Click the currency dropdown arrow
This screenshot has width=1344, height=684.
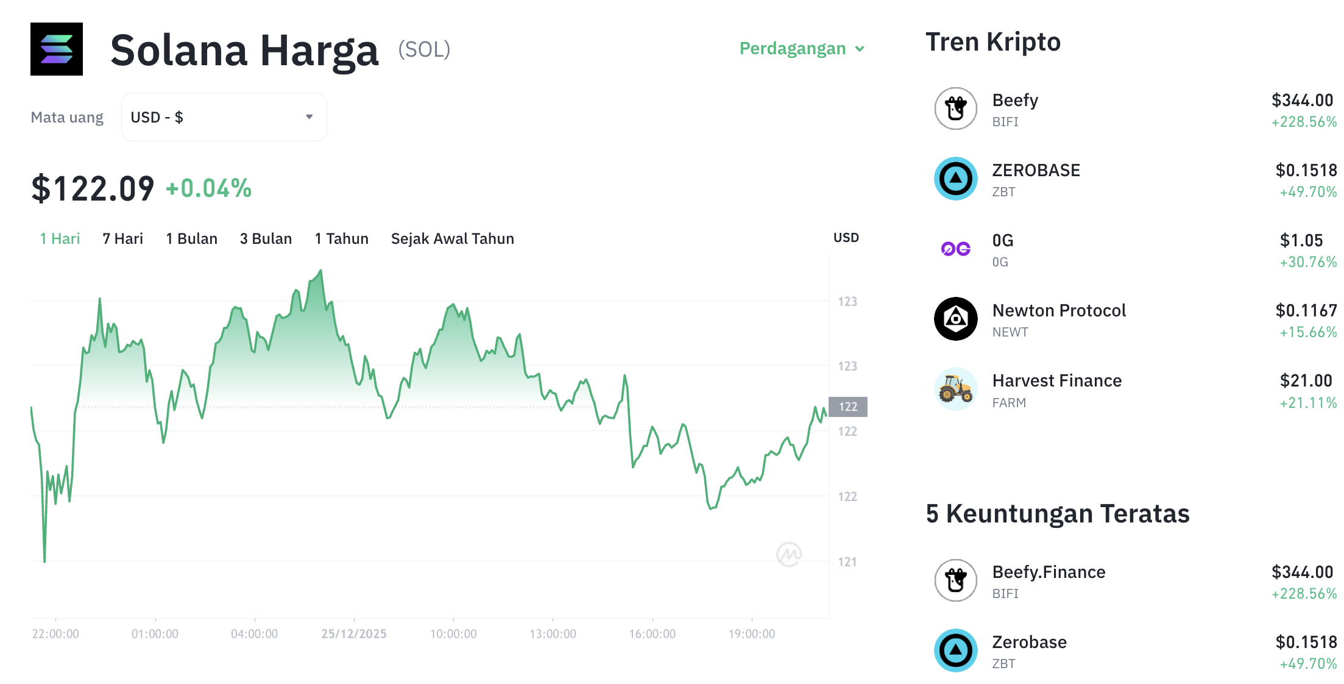point(309,116)
